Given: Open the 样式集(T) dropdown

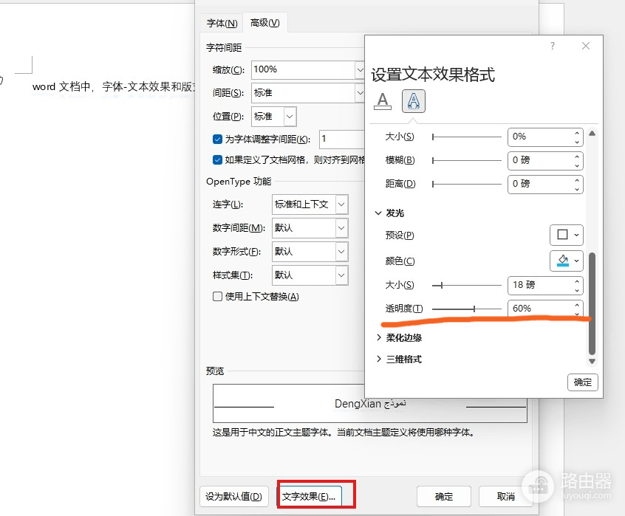Looking at the screenshot, I should 341,275.
